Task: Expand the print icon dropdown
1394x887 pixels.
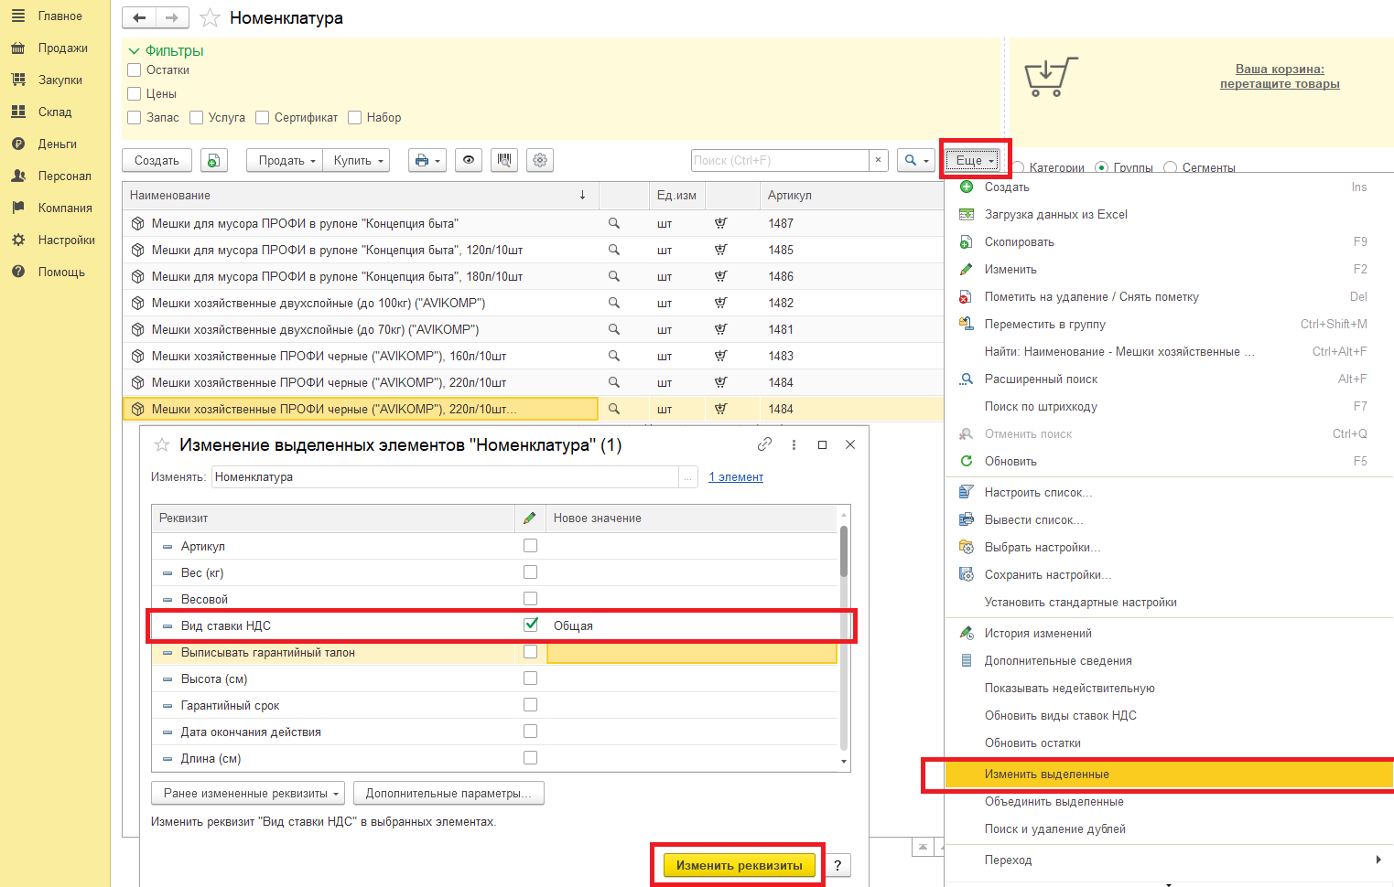Action: [427, 160]
